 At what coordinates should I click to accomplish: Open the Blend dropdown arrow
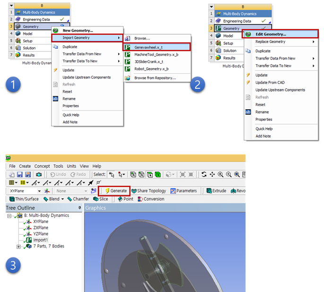tap(62, 199)
